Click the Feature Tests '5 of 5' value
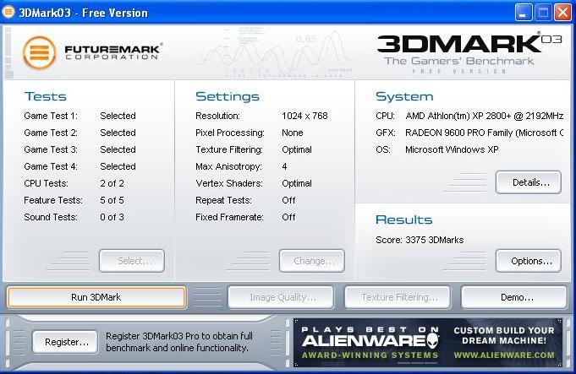576x374 pixels. pos(112,200)
